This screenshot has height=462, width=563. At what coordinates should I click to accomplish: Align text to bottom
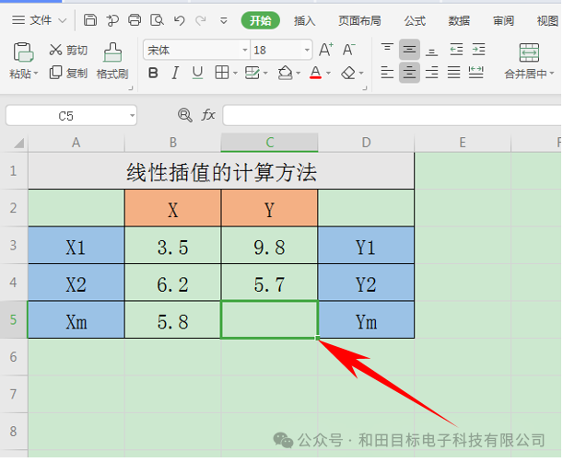431,51
